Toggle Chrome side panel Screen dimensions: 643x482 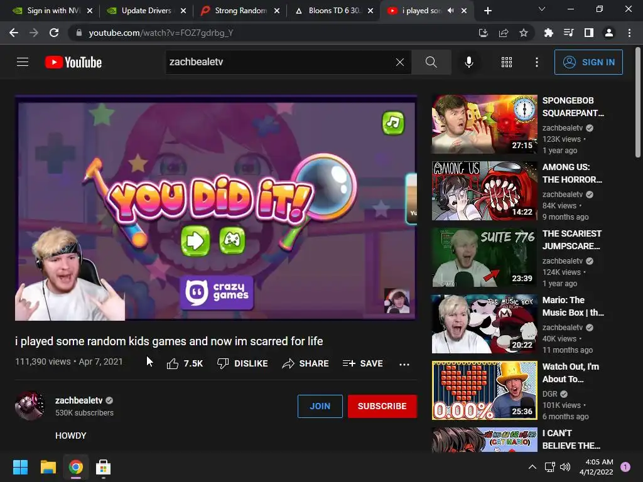(589, 33)
